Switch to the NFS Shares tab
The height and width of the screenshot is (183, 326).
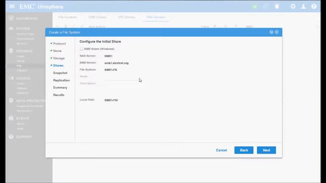126,17
